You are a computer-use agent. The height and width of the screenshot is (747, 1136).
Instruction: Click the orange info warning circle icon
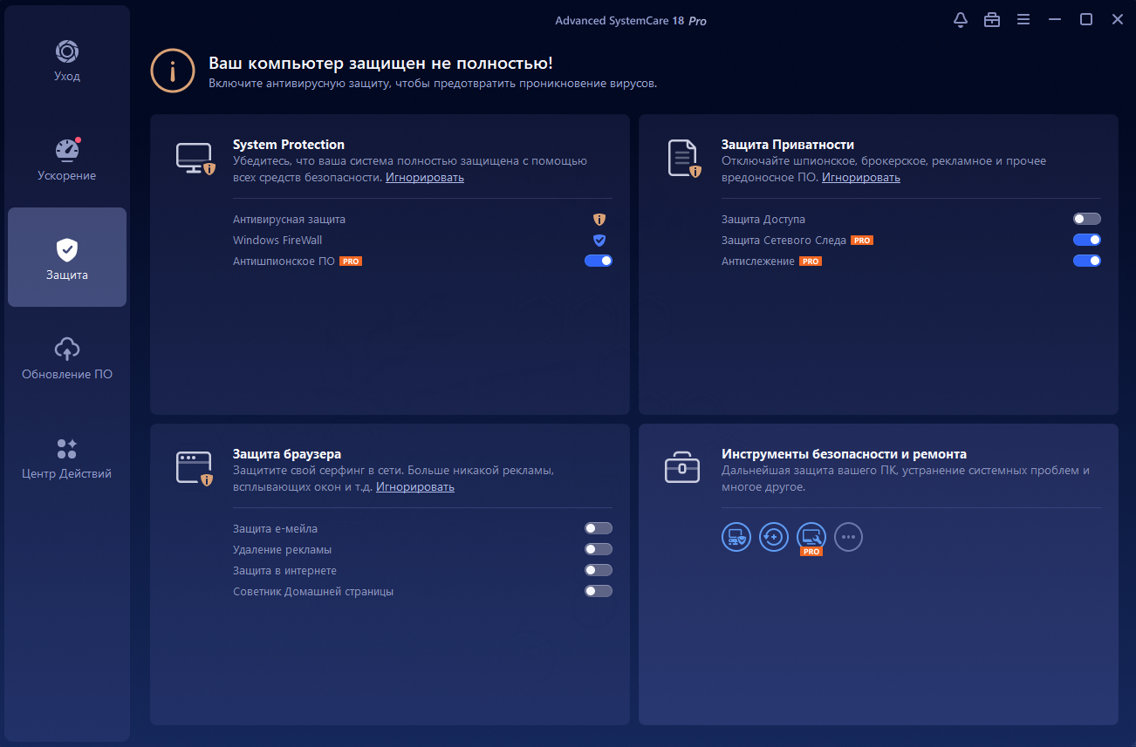point(173,71)
